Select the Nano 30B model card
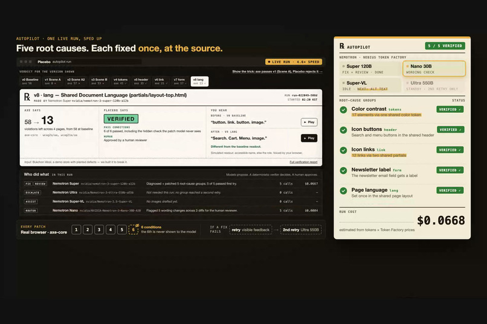 tap(434, 69)
